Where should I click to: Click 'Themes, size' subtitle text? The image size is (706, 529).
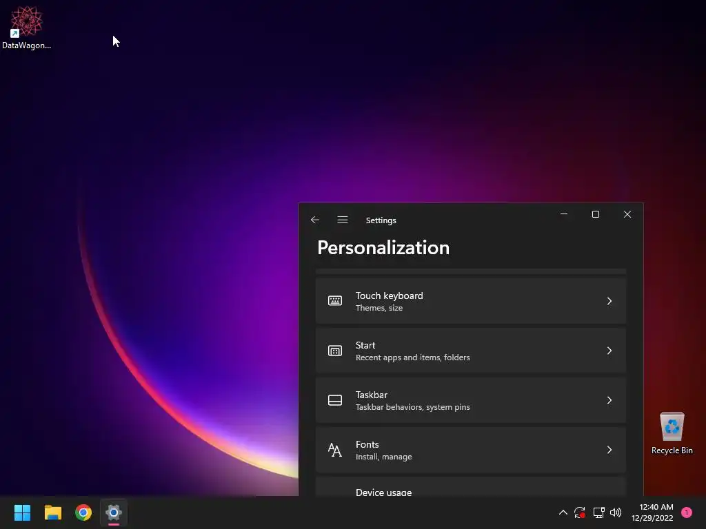coord(379,308)
